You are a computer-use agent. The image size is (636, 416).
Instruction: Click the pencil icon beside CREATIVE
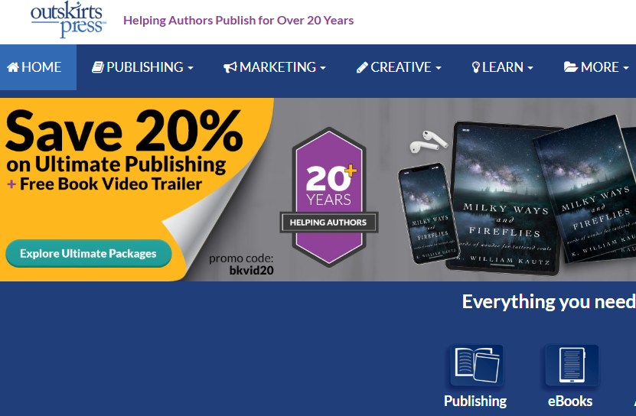pos(362,67)
